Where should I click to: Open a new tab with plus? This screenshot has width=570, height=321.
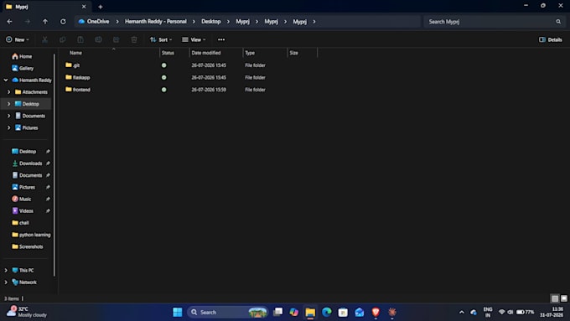(x=101, y=7)
